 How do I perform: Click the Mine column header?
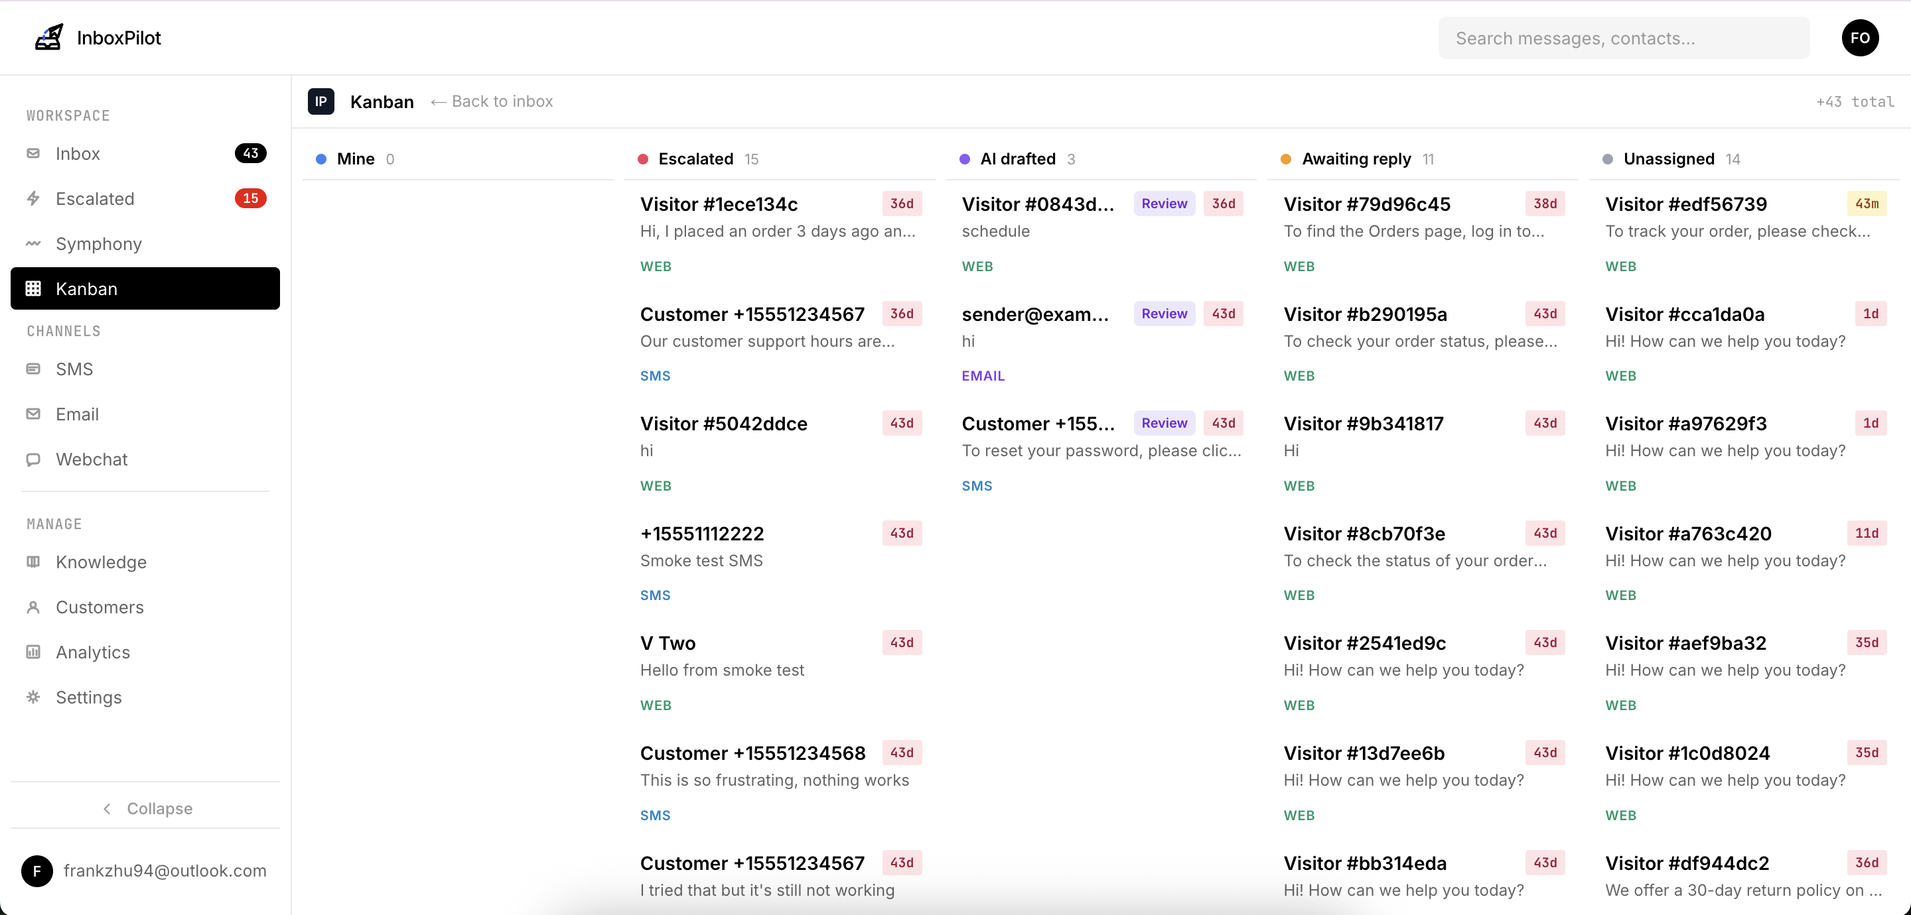(458, 158)
